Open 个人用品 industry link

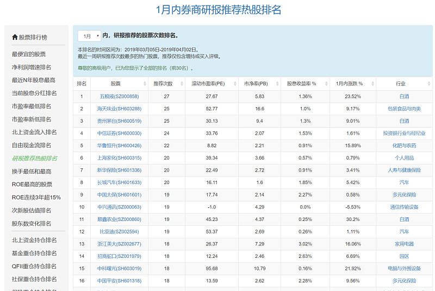pyautogui.click(x=404, y=158)
